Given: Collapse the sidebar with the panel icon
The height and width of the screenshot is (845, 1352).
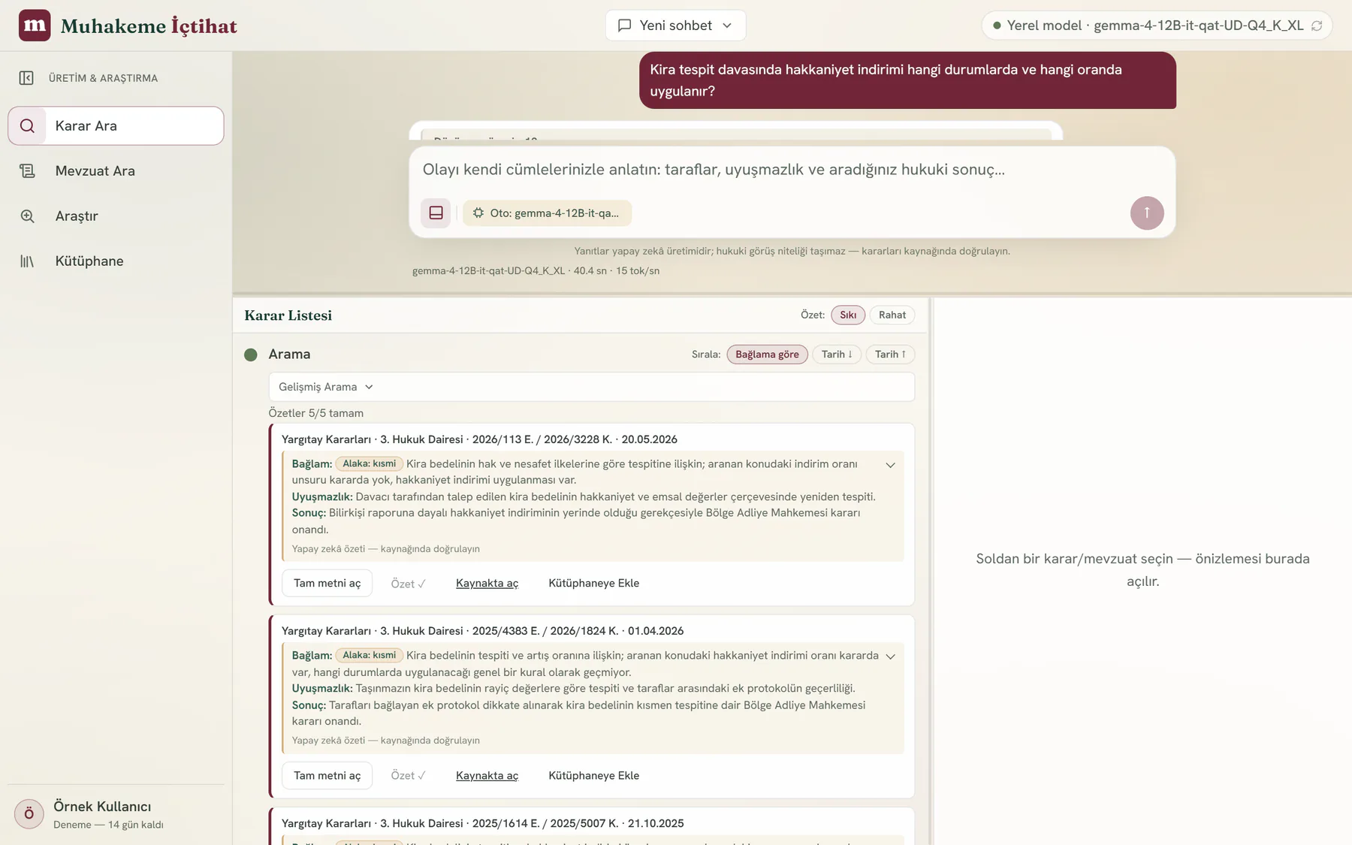Looking at the screenshot, I should [26, 78].
